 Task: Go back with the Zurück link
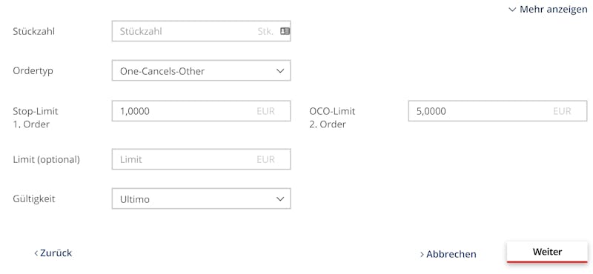pyautogui.click(x=53, y=253)
